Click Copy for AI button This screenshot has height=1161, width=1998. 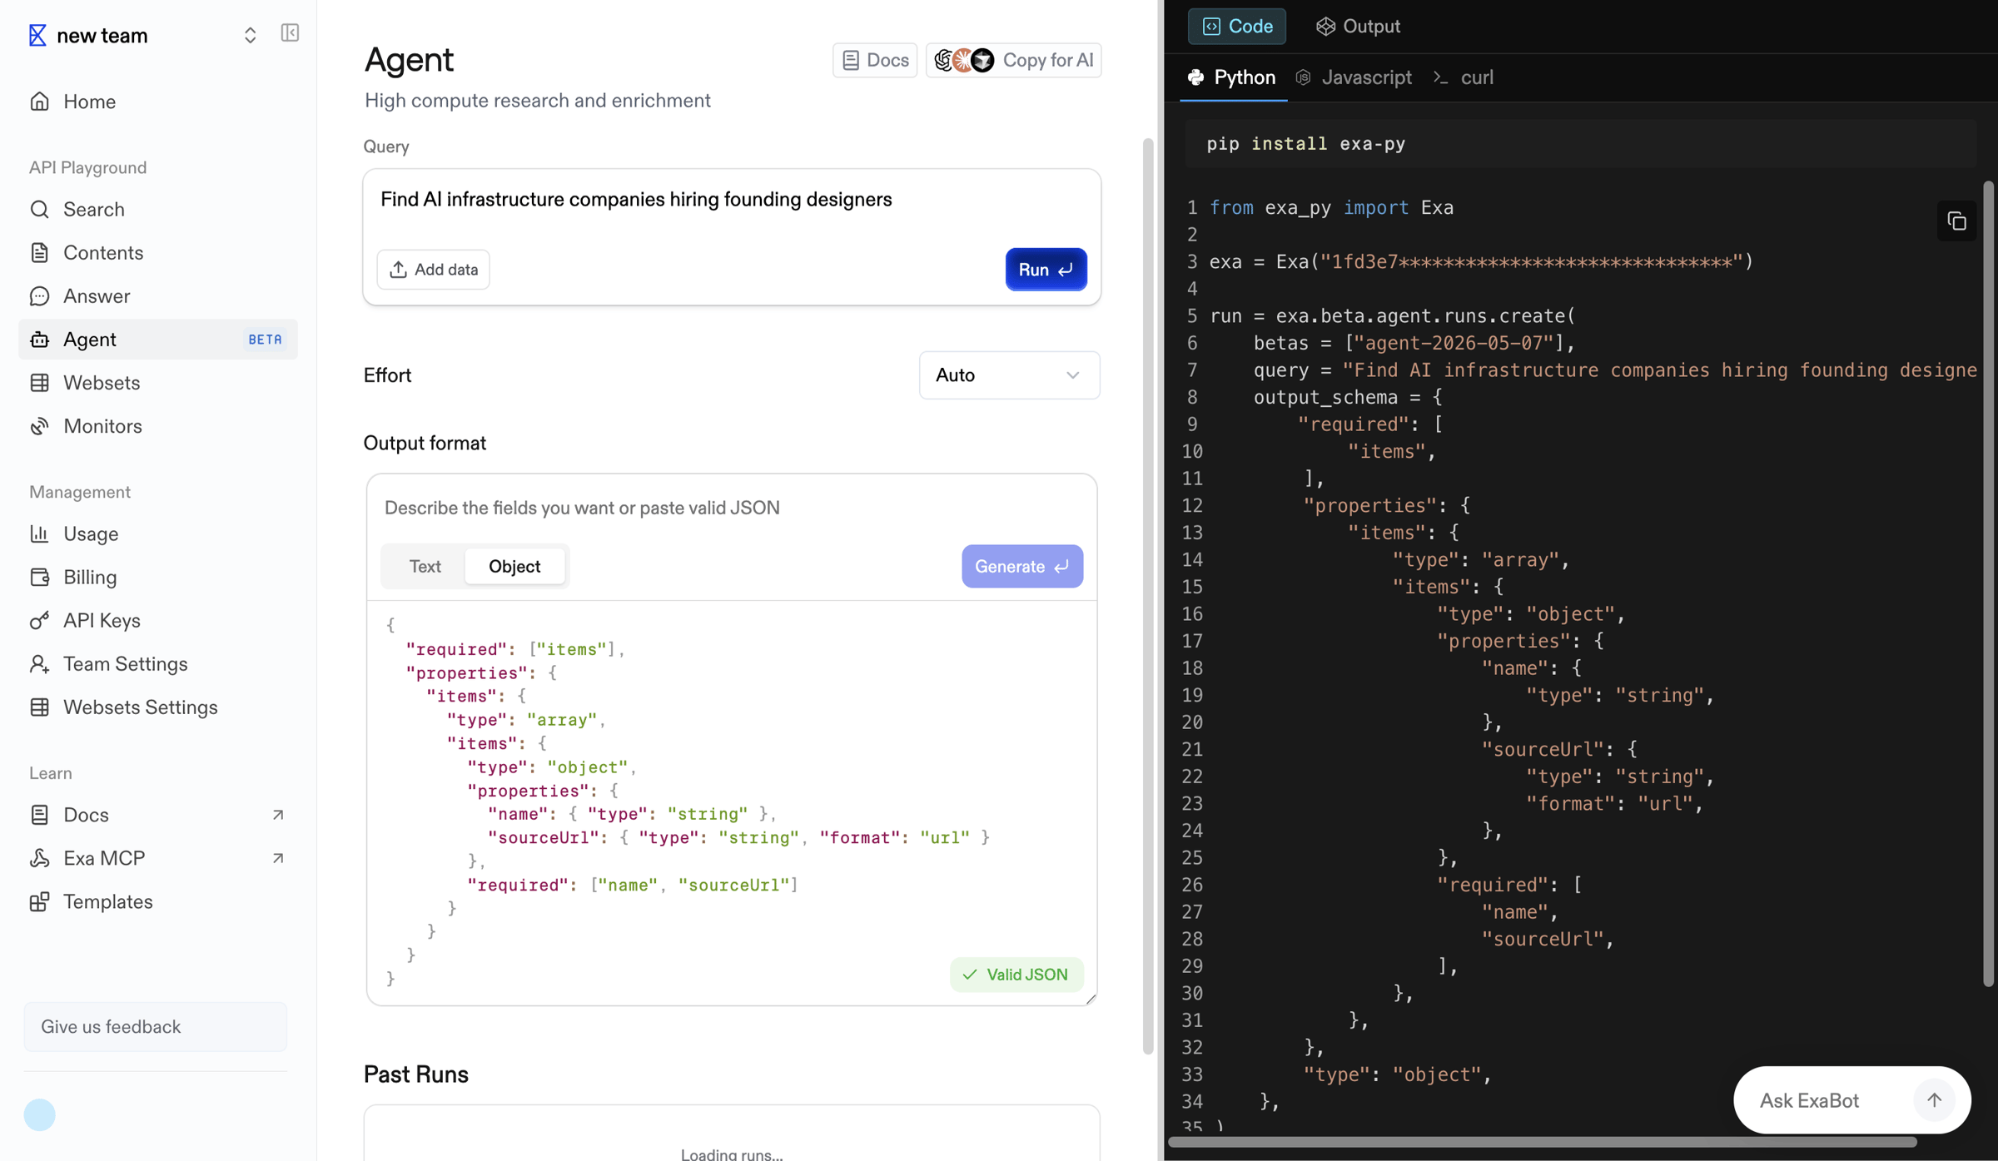(1013, 60)
